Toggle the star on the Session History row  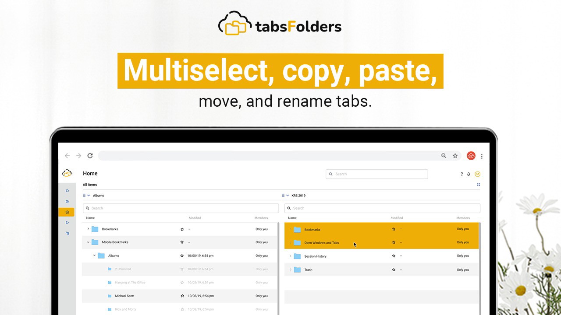tap(394, 256)
